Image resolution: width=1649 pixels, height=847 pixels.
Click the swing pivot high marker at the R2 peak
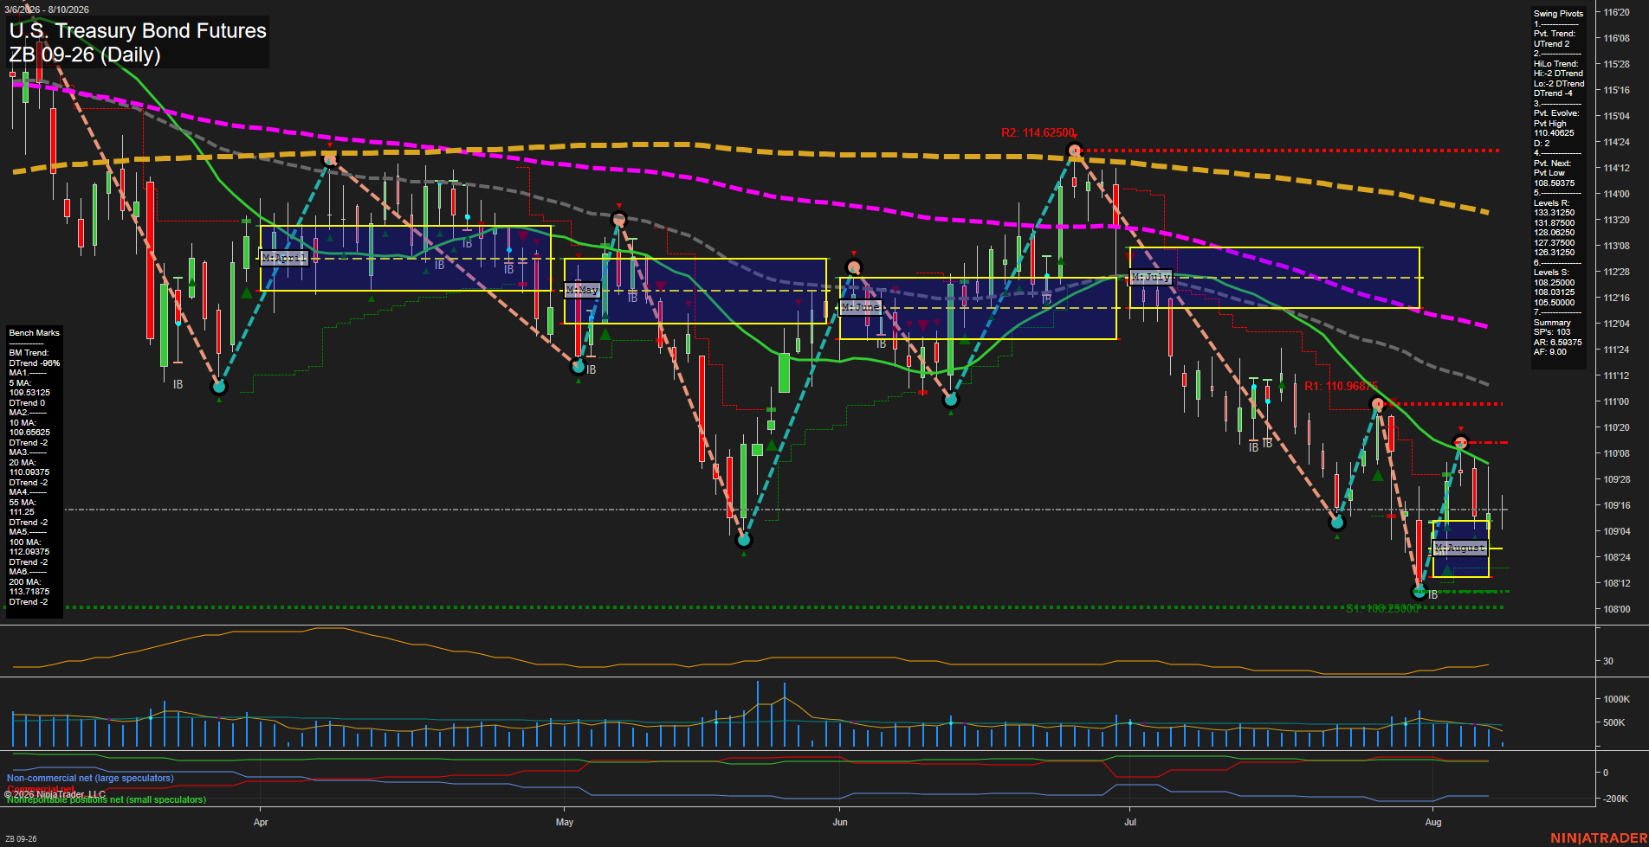click(x=1074, y=151)
